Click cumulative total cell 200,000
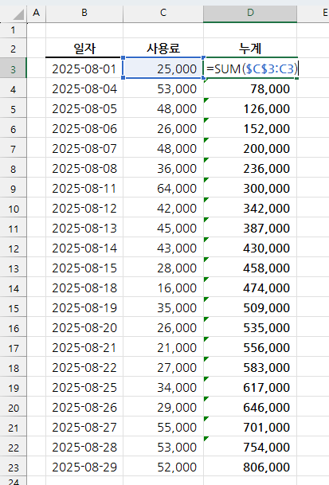This screenshot has height=485, width=329. coord(250,148)
